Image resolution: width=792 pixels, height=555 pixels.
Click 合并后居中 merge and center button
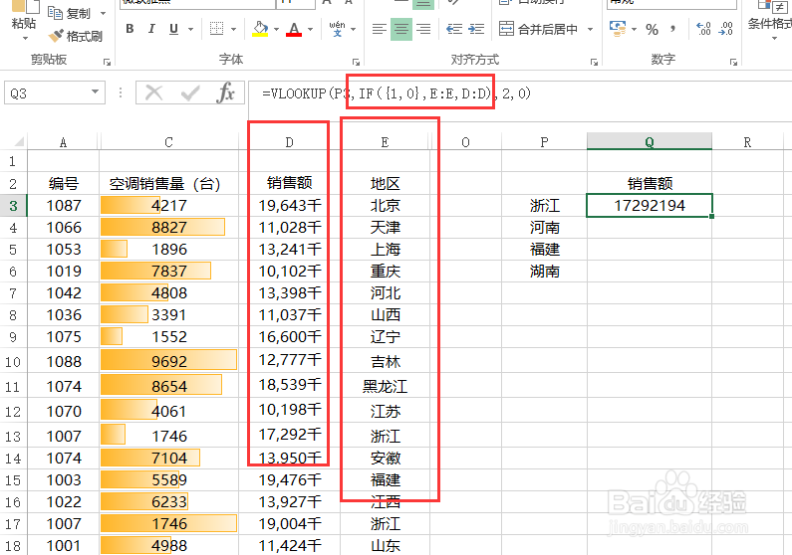pyautogui.click(x=538, y=29)
